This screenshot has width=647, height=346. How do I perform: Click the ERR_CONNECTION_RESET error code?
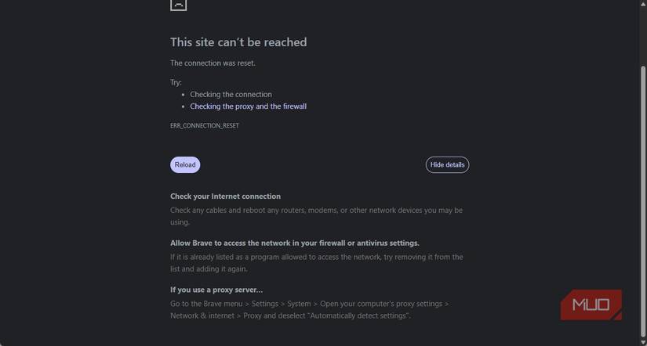click(205, 125)
